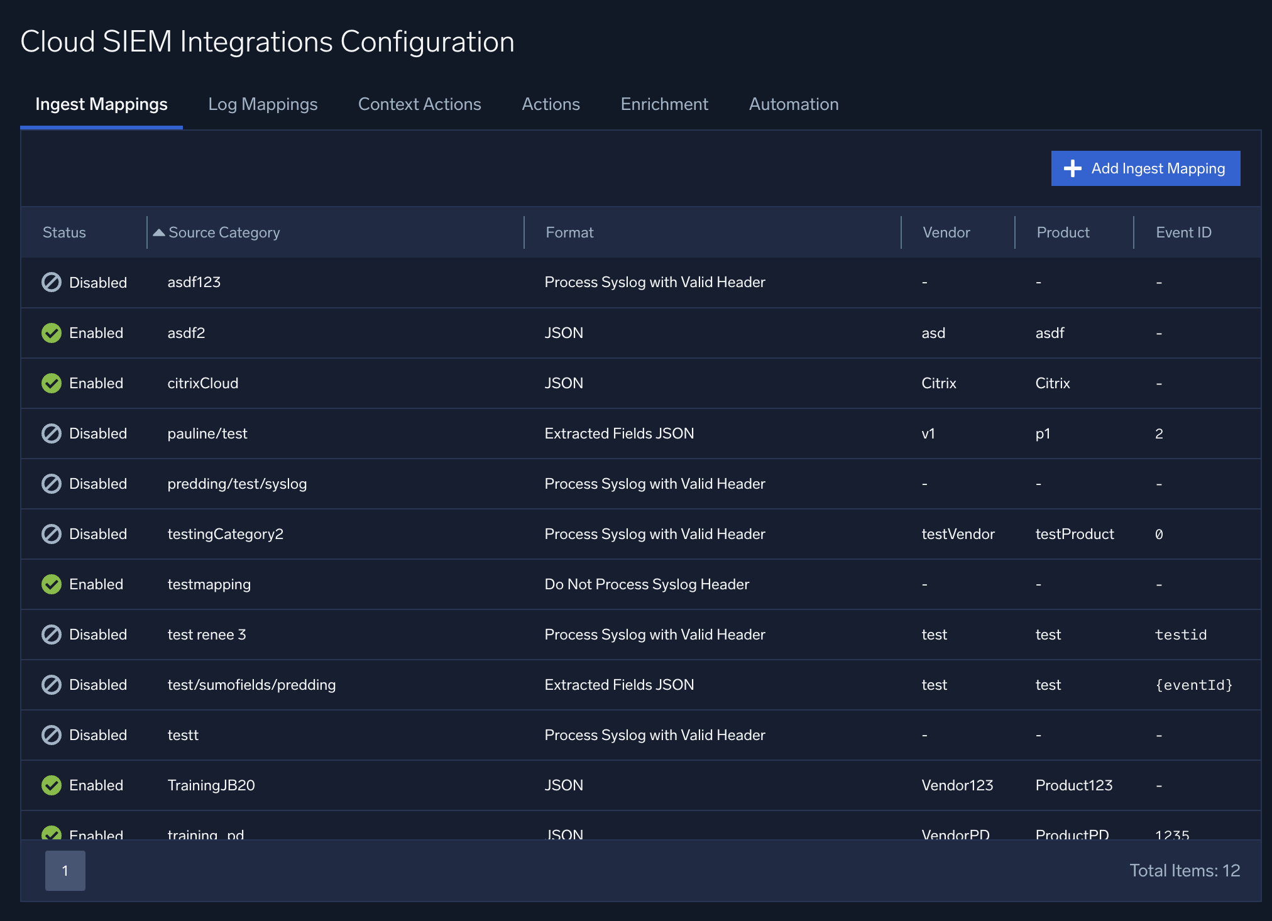Select page 1 in pagination
This screenshot has height=921, width=1272.
coord(65,871)
